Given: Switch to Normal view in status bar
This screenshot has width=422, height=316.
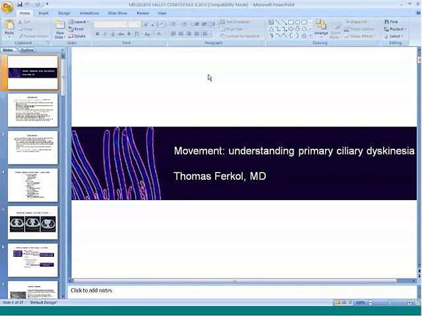Looking at the screenshot, I should pos(338,303).
